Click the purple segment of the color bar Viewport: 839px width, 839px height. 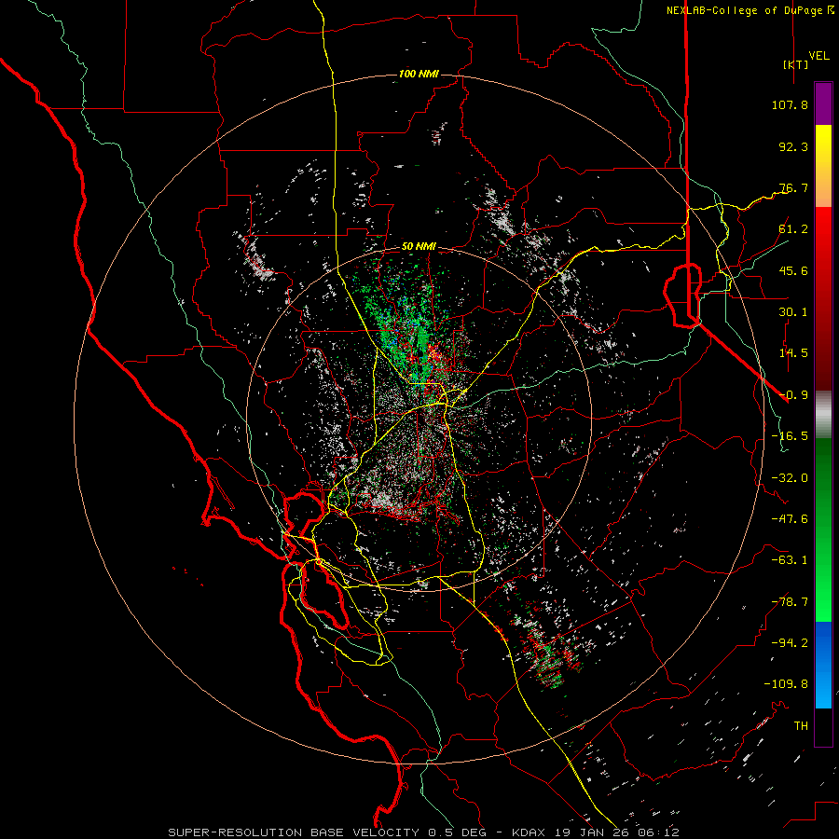[823, 104]
